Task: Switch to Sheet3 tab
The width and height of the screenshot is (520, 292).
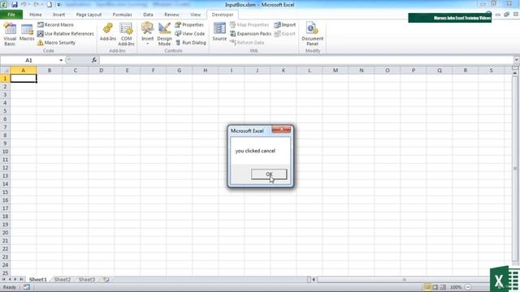Action: [87, 279]
